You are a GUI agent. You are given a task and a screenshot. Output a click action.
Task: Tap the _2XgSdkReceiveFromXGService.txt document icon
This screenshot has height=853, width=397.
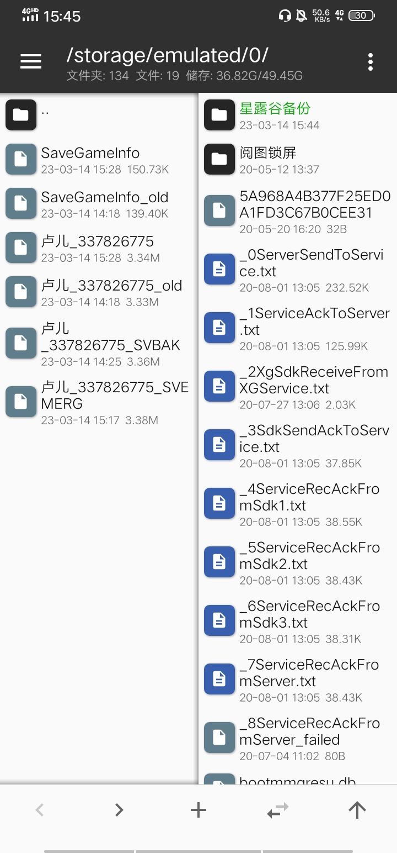[x=219, y=386]
